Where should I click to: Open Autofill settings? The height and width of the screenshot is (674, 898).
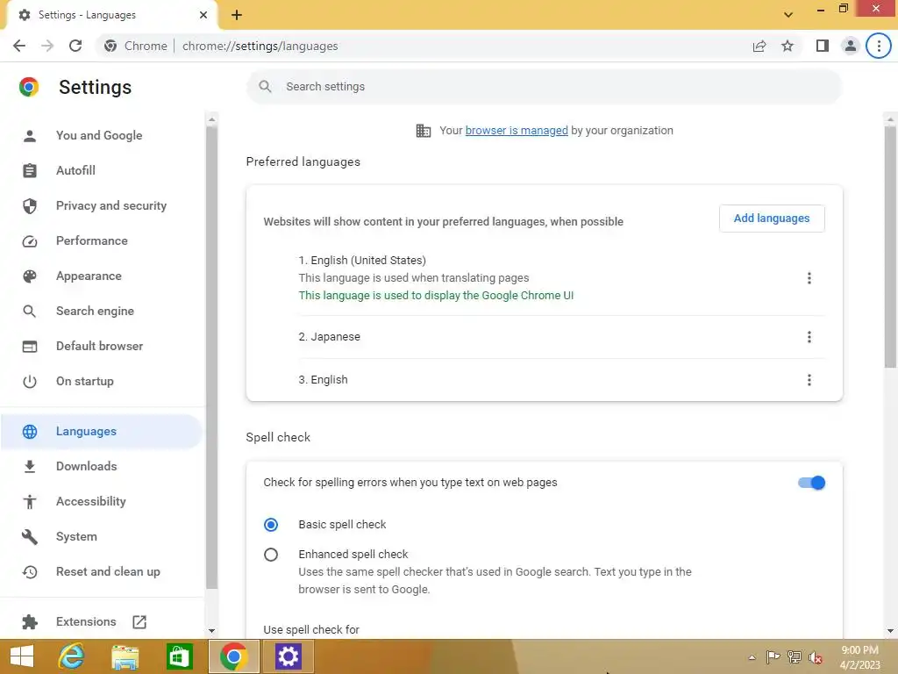tap(75, 170)
